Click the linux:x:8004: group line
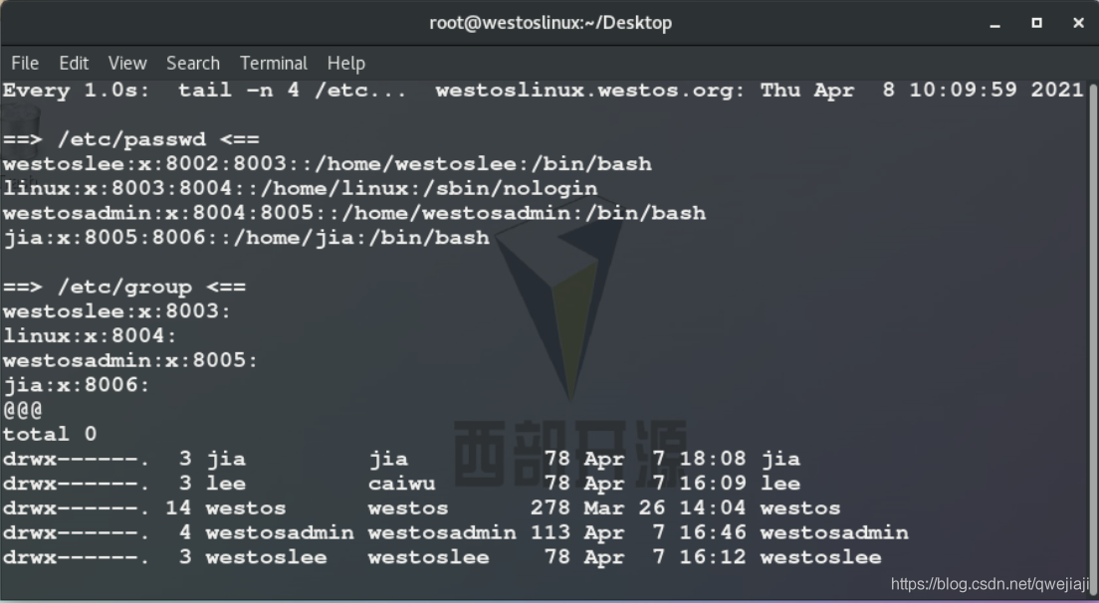 coord(90,336)
